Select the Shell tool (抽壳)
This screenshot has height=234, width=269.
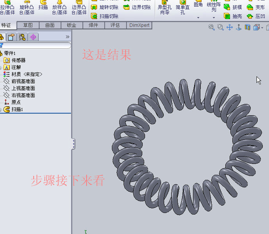coord(233,16)
